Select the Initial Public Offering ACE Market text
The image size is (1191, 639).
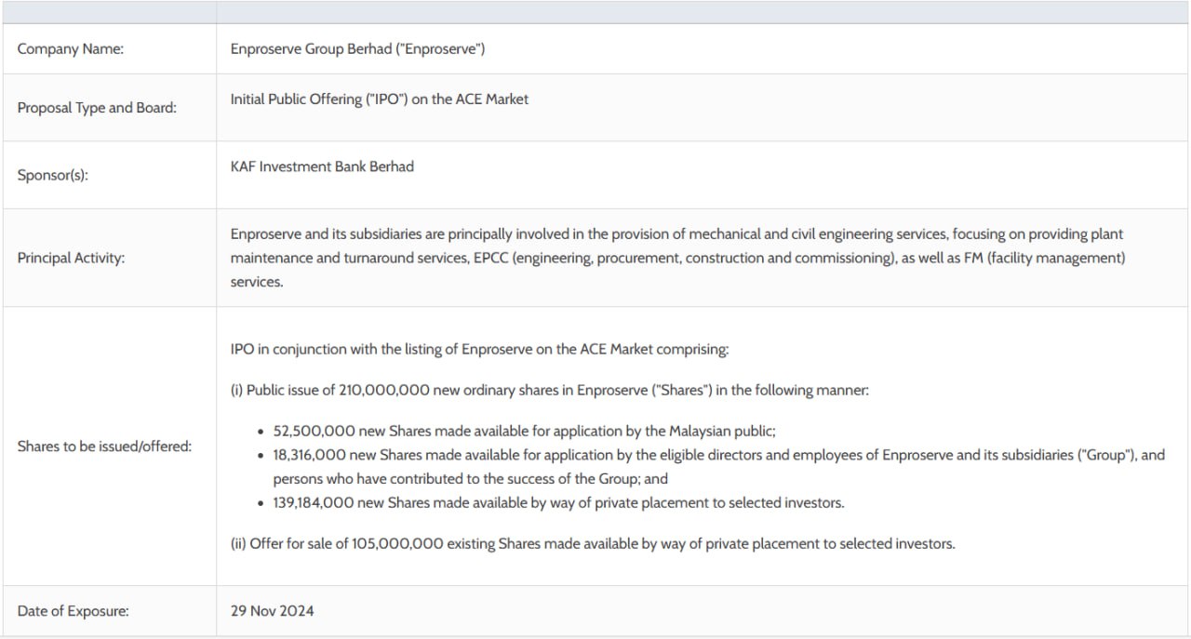tap(379, 99)
